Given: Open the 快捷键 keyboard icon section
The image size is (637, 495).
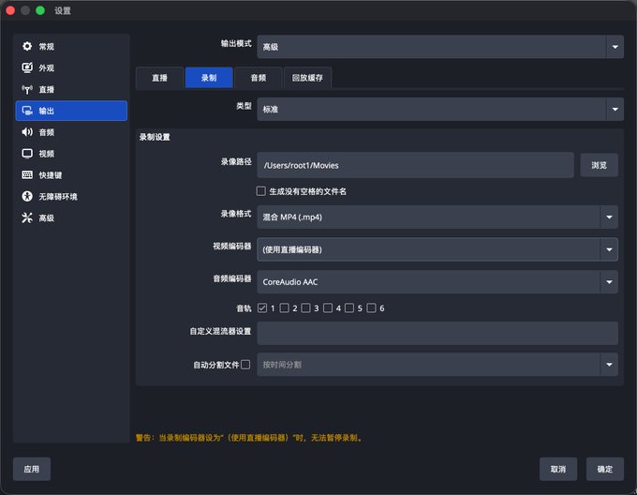Looking at the screenshot, I should (x=27, y=174).
